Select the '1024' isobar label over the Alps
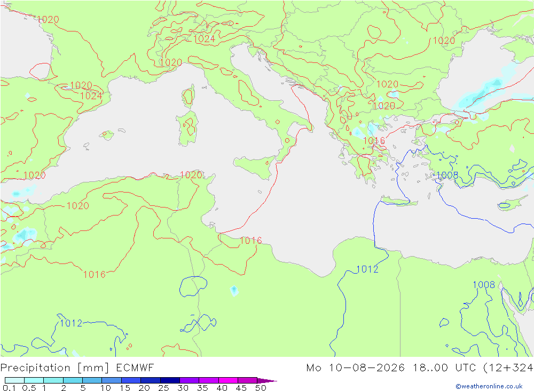Viewport: 534px width, 391px height. 205,39
